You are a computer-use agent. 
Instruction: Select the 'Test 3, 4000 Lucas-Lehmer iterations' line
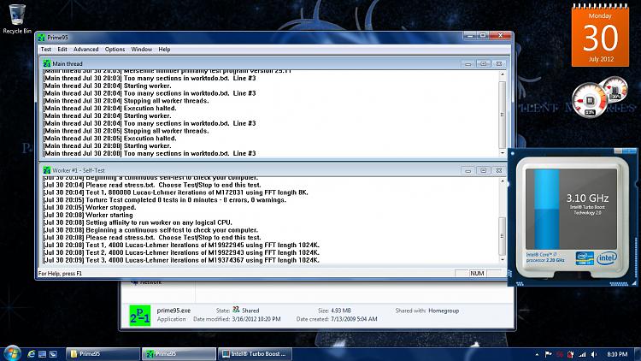coord(181,260)
